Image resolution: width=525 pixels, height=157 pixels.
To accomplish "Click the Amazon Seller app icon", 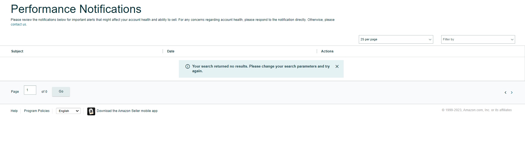I will [91, 111].
